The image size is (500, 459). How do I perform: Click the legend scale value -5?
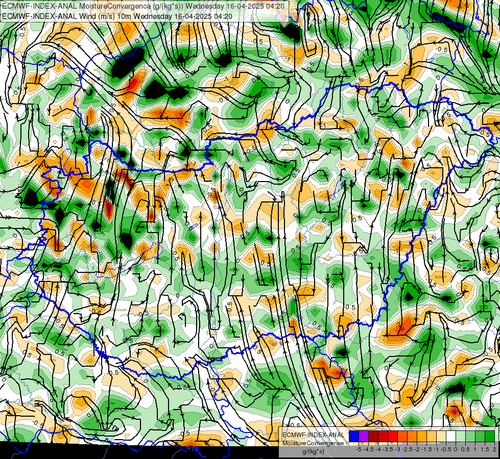point(359,449)
